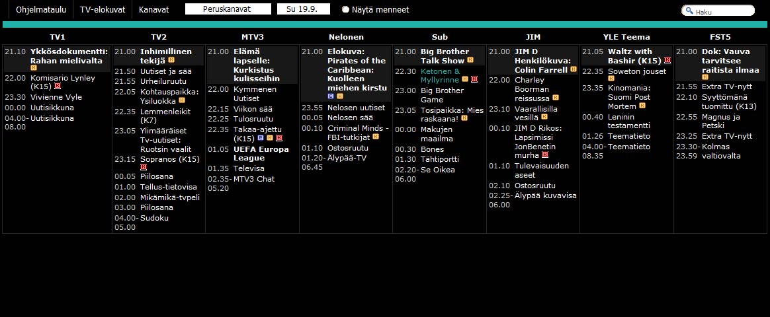This screenshot has width=770, height=317.
Task: Click the red icon beside Komisario Lynley (K15)
Action: pos(58,87)
